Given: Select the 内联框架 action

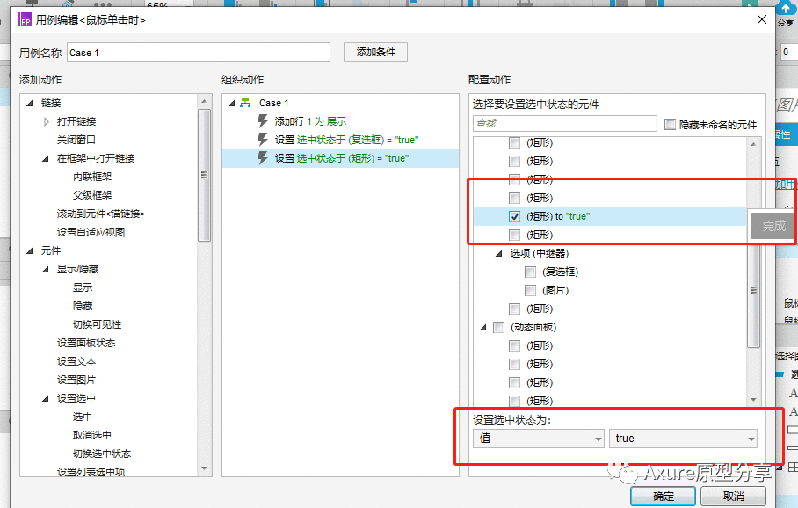Looking at the screenshot, I should [x=92, y=177].
